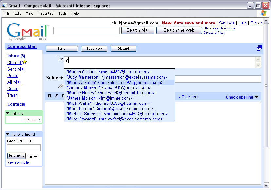Image resolution: width=271 pixels, height=190 pixels.
Task: Open the Spam folder
Action: tap(13, 89)
